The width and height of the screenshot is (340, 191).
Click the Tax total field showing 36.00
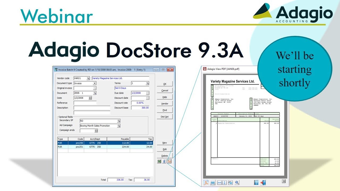point(142,180)
